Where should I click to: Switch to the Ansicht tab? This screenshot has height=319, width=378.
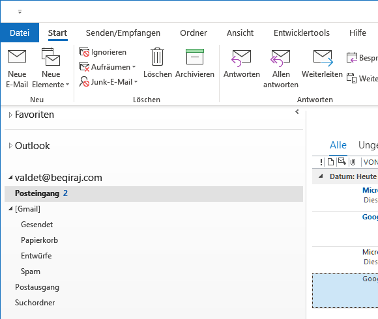click(x=240, y=33)
